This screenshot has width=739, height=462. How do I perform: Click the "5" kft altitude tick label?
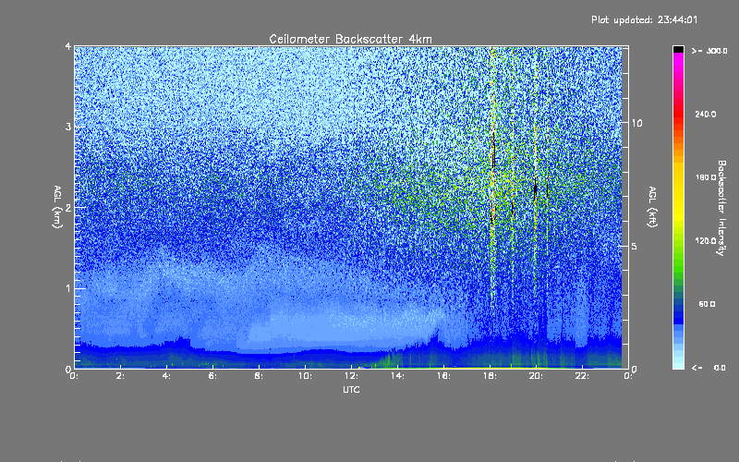(635, 247)
